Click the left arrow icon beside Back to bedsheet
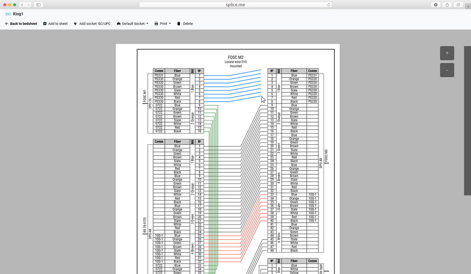The width and height of the screenshot is (471, 274). click(7, 23)
